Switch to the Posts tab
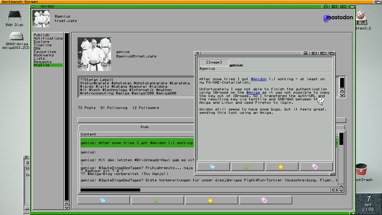This screenshot has width=382, height=215. pyautogui.click(x=145, y=127)
